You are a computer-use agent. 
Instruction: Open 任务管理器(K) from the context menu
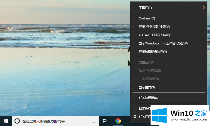coord(148,98)
